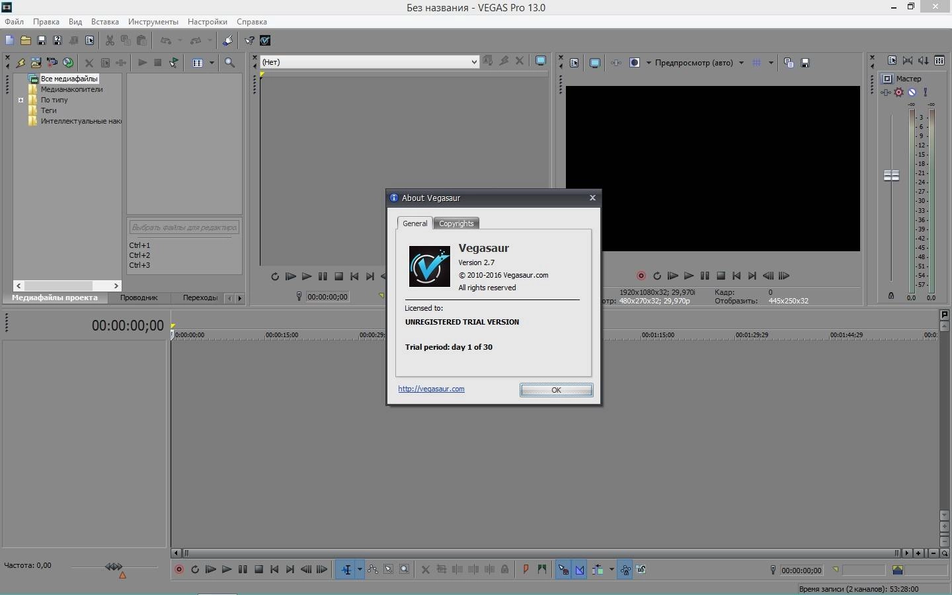Expand the По типу tree node

tap(20, 100)
